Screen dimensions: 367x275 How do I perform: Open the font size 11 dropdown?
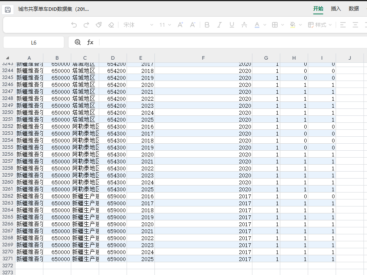(165, 25)
